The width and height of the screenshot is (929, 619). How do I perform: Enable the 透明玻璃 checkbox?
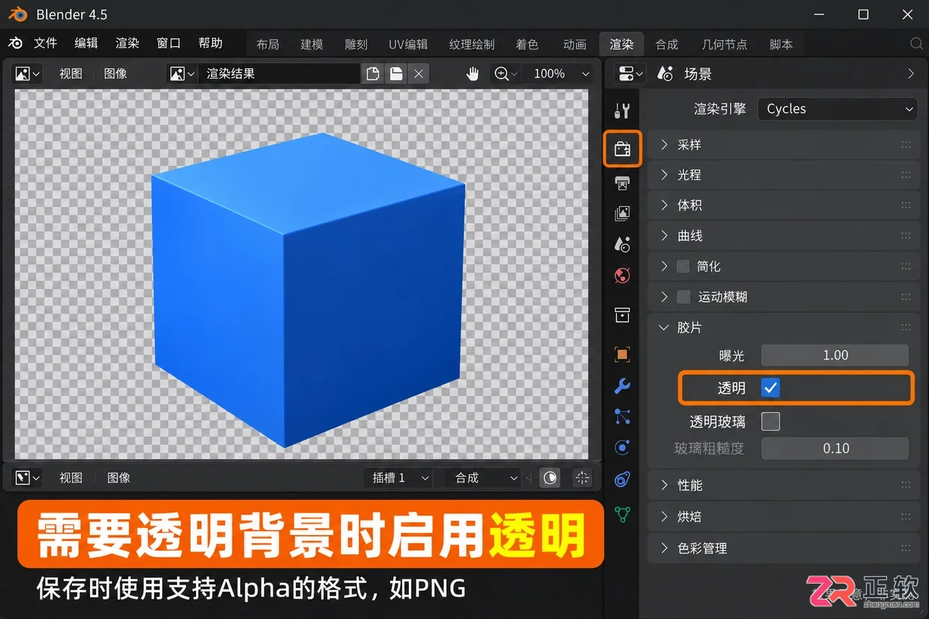771,421
